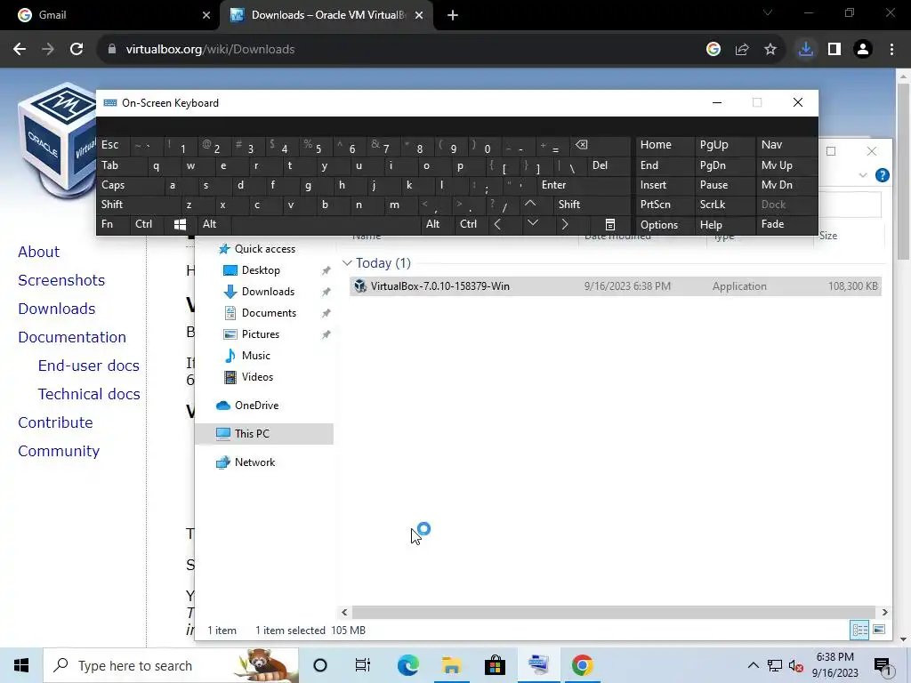This screenshot has width=911, height=683.
Task: Toggle the Fn key on On-Screen Keyboard
Action: pos(114,224)
